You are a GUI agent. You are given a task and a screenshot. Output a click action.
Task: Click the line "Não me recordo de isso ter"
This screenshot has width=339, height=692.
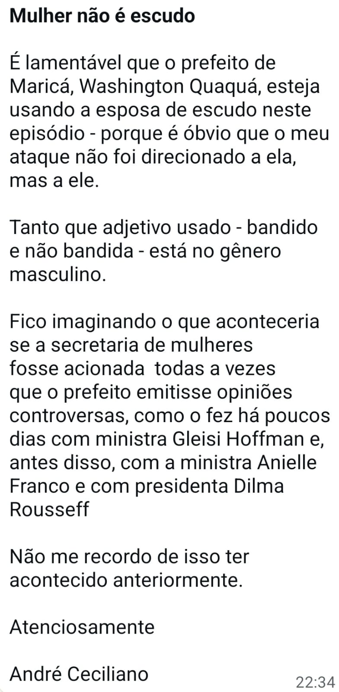point(129,556)
